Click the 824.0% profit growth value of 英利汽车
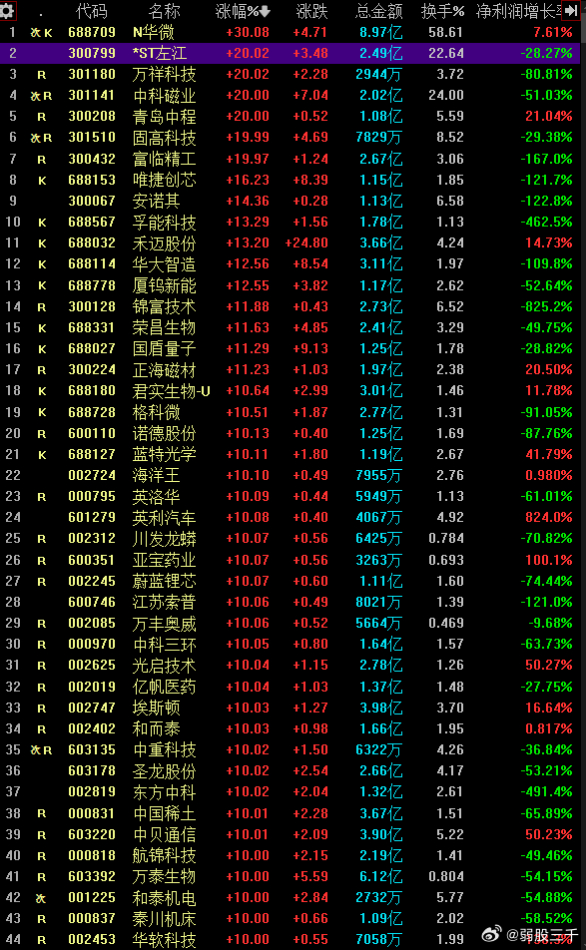The height and width of the screenshot is (950, 586). [549, 517]
